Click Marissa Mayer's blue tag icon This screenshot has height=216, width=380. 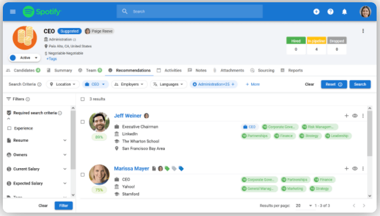[181, 168]
